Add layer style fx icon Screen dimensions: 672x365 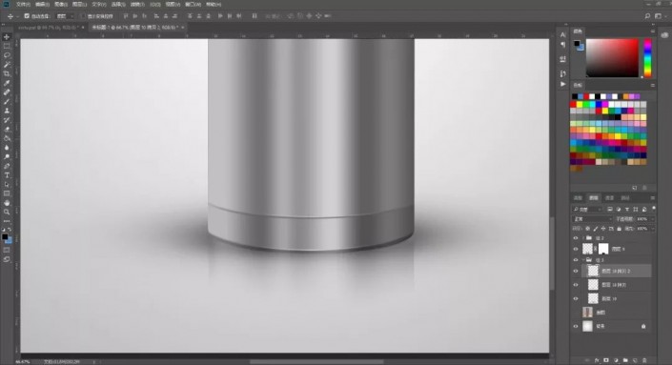(x=597, y=361)
